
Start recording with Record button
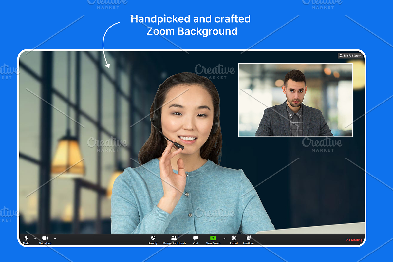[234, 240]
